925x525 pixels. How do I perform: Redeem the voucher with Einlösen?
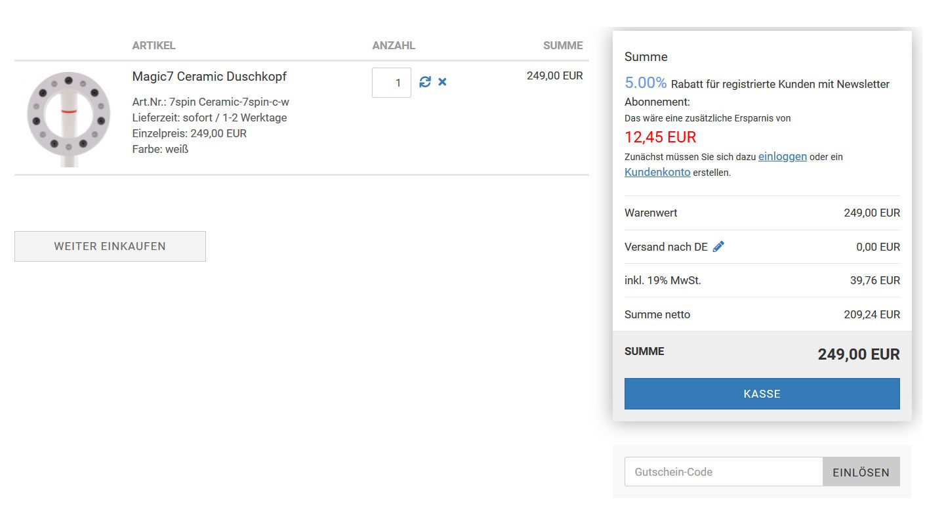pos(861,472)
